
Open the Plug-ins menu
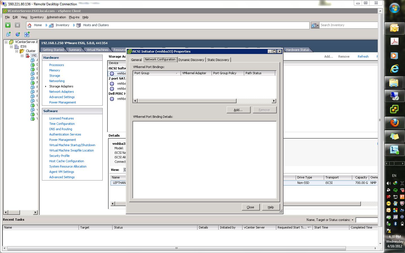74,17
